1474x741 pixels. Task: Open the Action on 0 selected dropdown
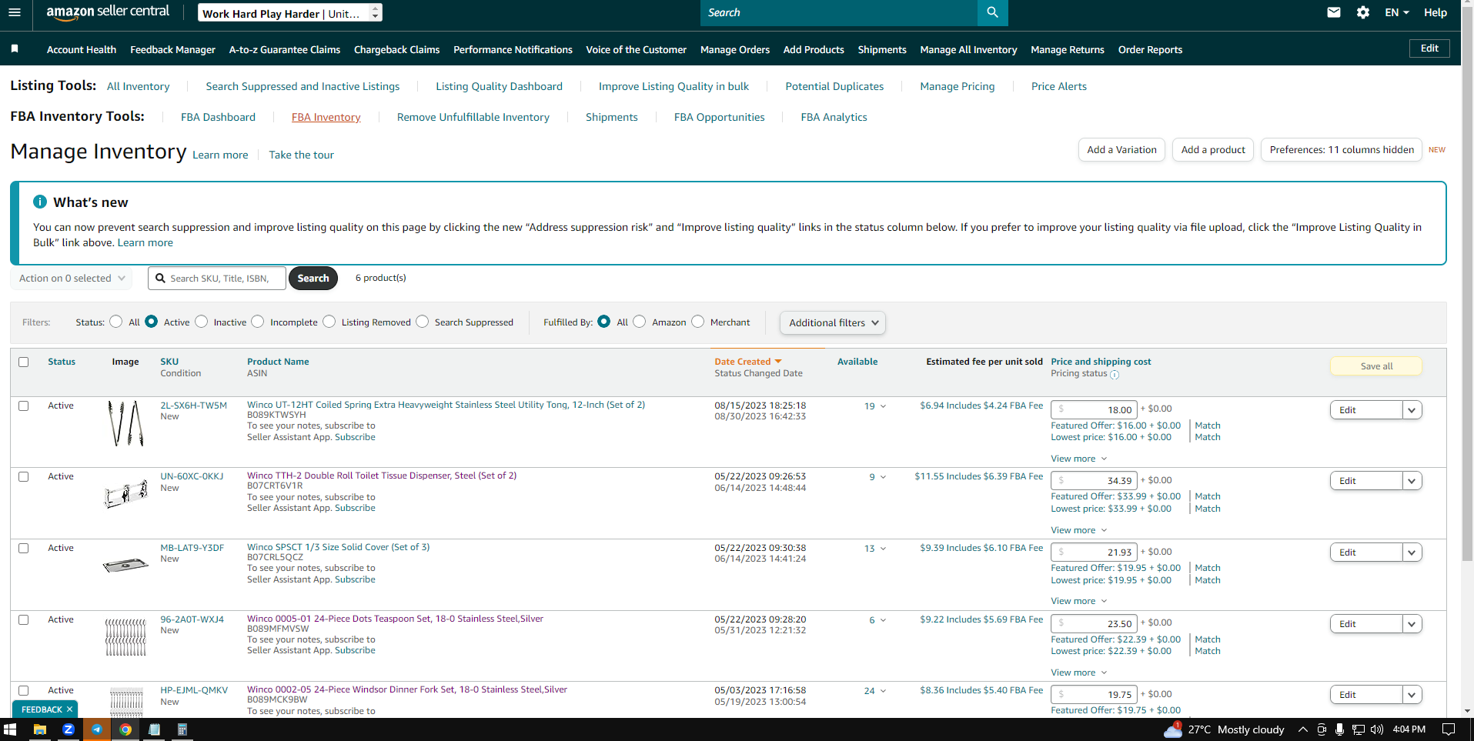pos(72,279)
